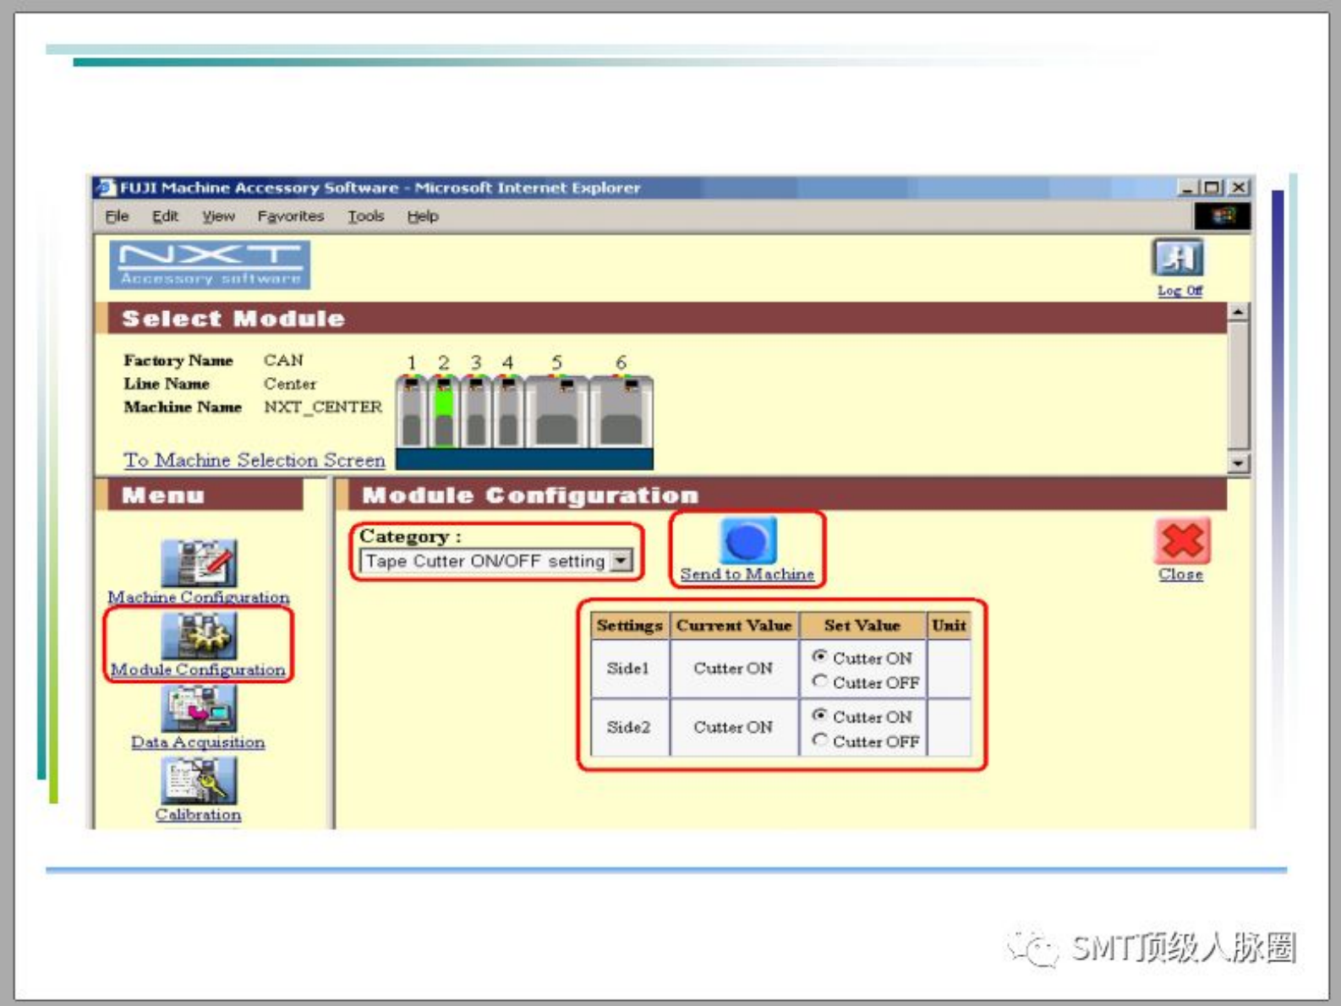Click the NXT Accessory software logo
The width and height of the screenshot is (1341, 1006).
pos(210,265)
